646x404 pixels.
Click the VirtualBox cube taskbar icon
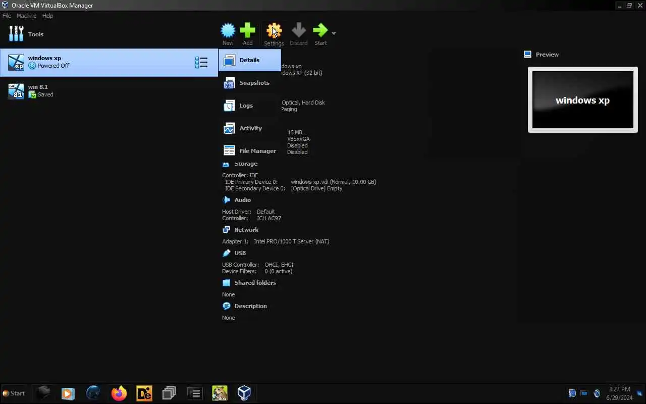click(244, 393)
